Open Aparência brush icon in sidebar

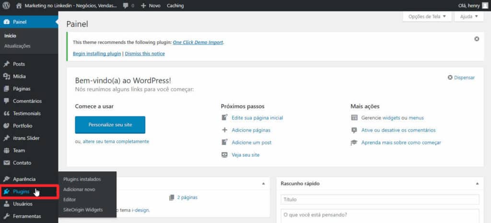pos(7,179)
